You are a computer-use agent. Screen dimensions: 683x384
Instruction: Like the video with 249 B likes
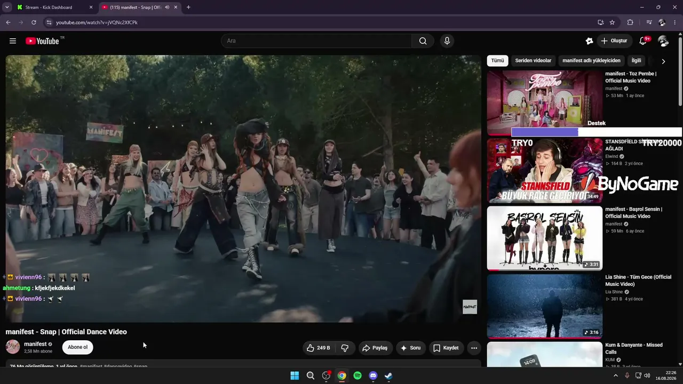[x=318, y=348]
